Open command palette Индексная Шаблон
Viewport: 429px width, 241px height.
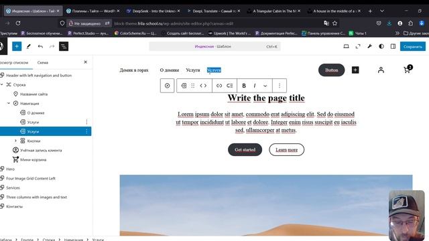pyautogui.click(x=214, y=46)
